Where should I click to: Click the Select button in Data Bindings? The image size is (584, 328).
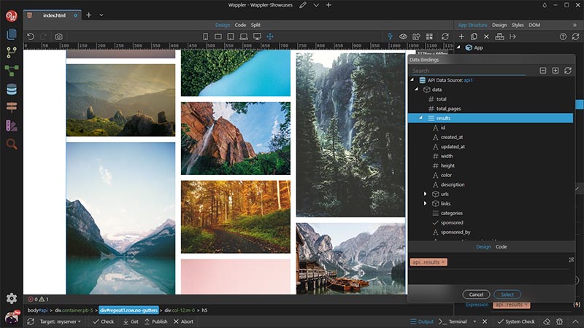pyautogui.click(x=507, y=294)
